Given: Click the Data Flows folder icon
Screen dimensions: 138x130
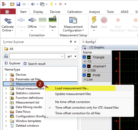Looking at the screenshot, I should pos(12,112).
